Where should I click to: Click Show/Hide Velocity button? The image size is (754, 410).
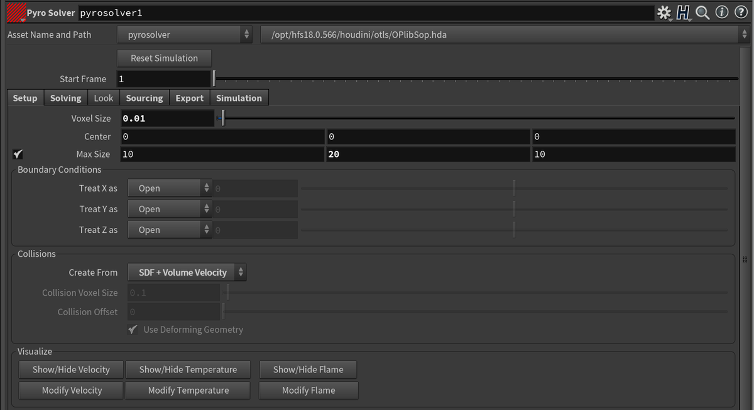[x=71, y=370]
